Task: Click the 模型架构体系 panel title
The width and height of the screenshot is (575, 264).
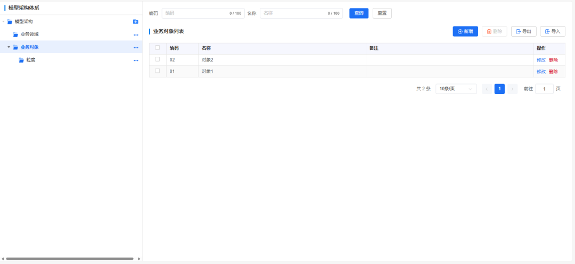Action: 23,7
